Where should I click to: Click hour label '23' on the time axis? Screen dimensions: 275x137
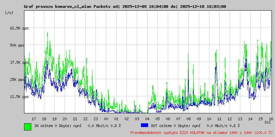pos(96,119)
